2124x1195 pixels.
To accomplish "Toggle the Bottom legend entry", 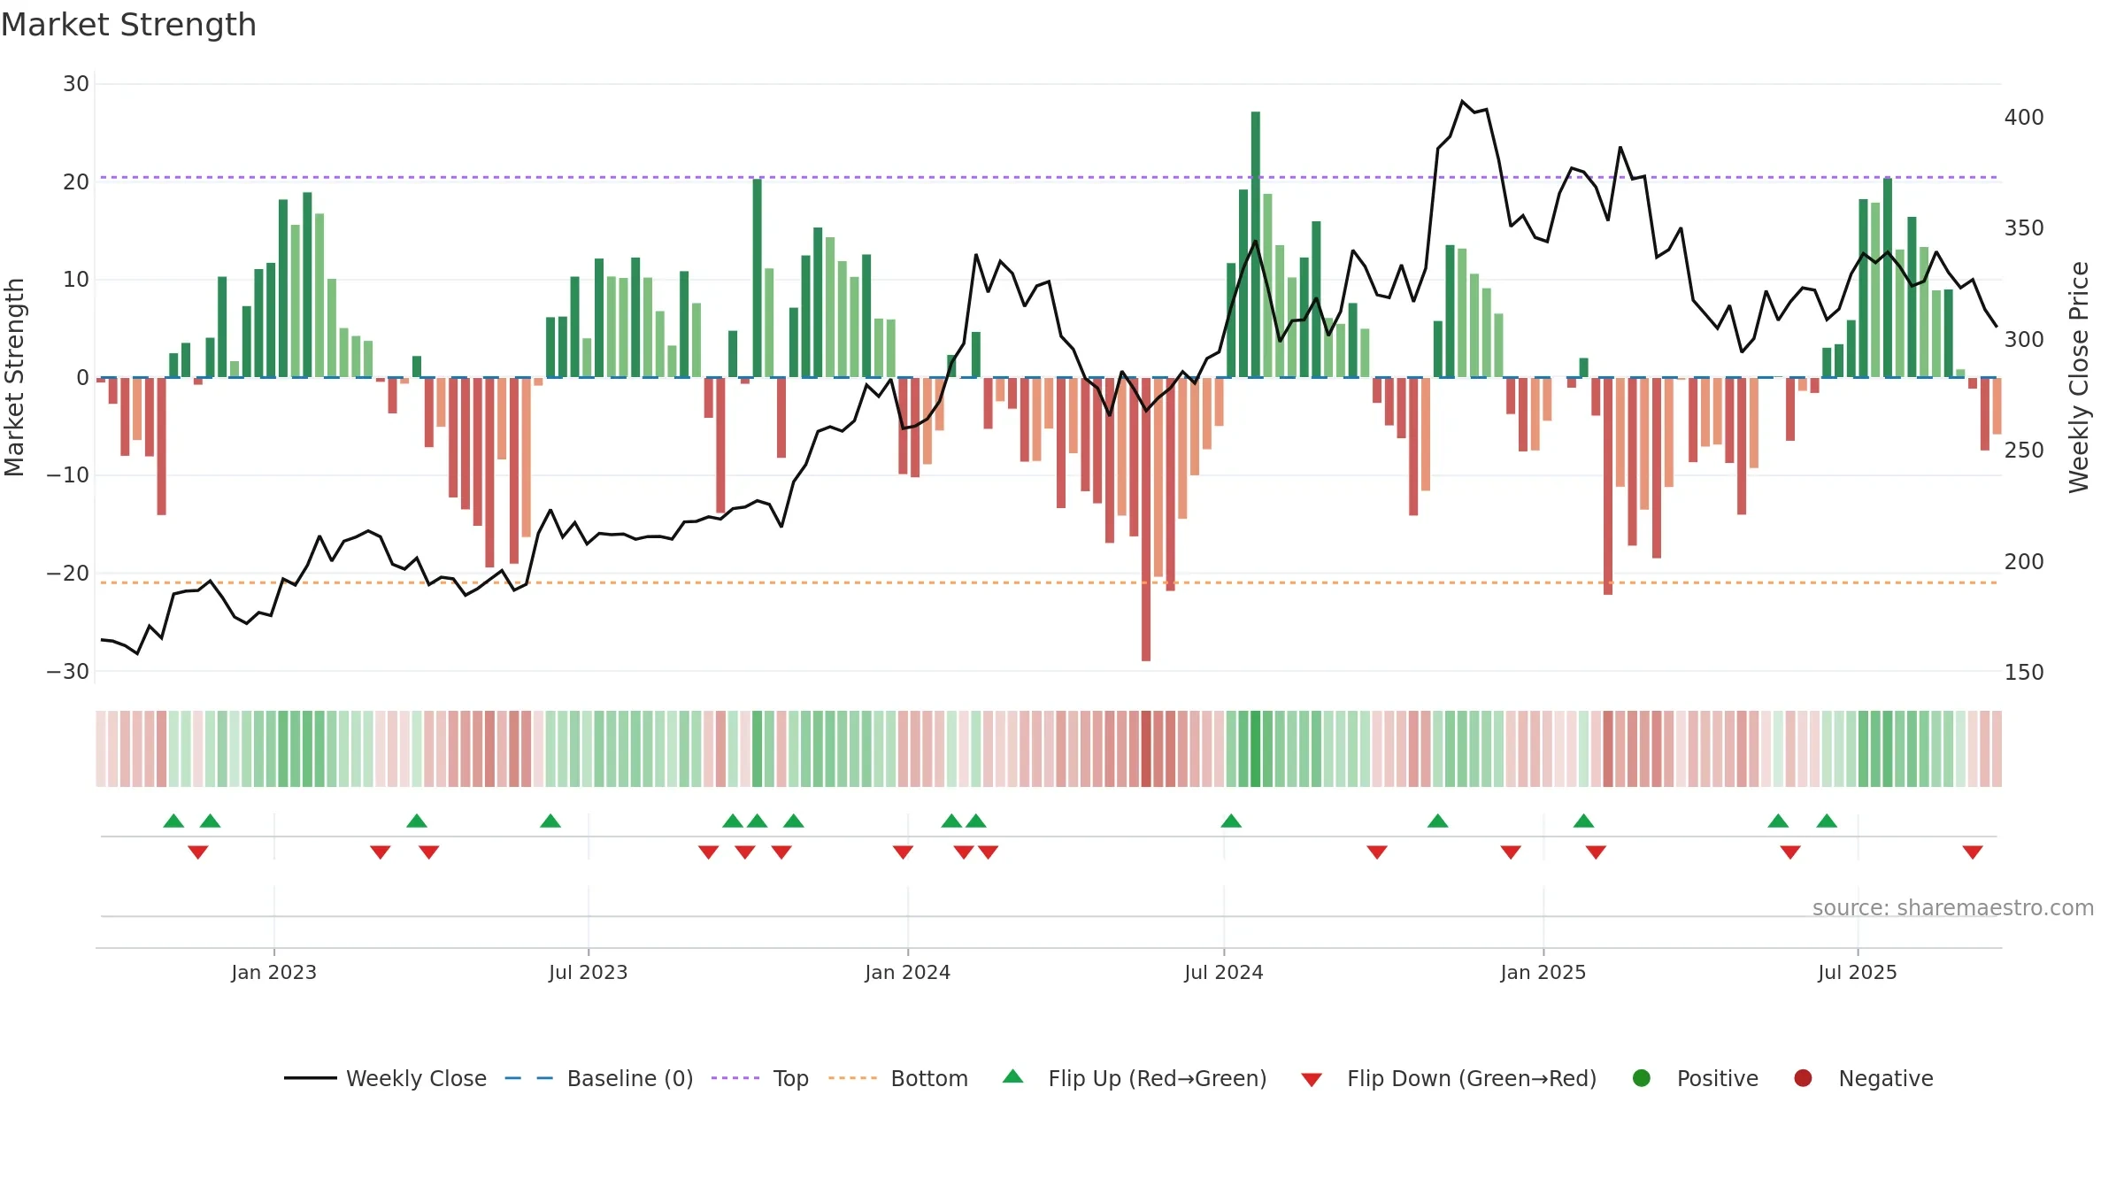I will 898,1078.
